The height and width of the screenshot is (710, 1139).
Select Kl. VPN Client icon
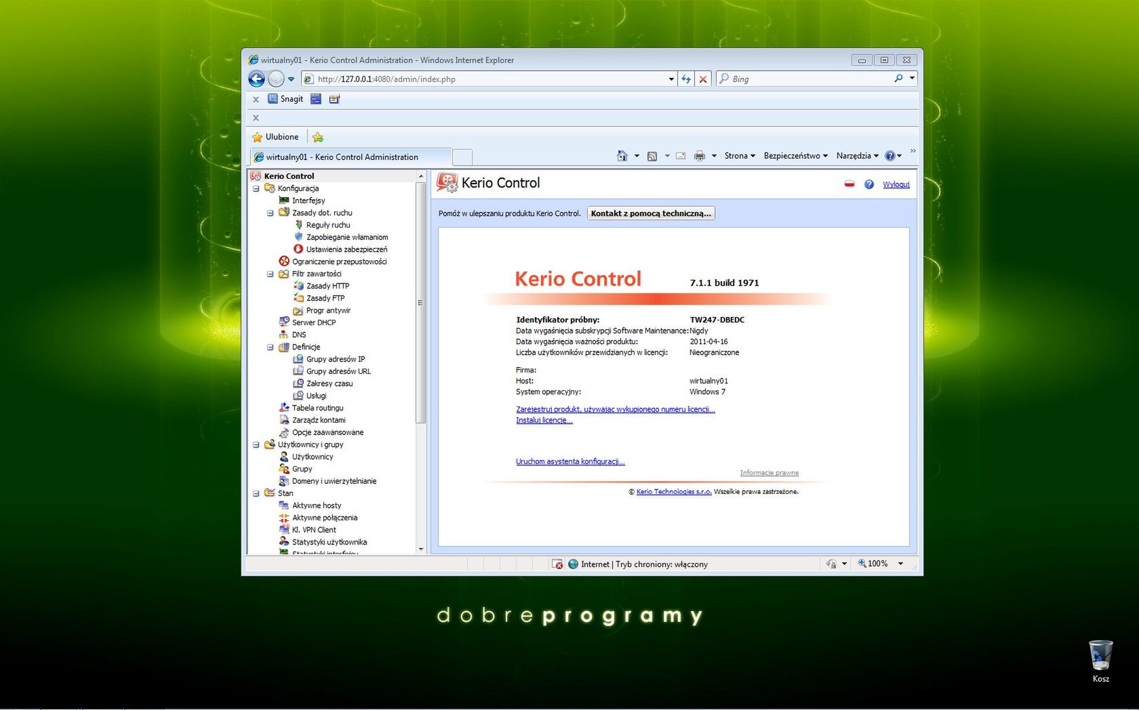point(284,530)
